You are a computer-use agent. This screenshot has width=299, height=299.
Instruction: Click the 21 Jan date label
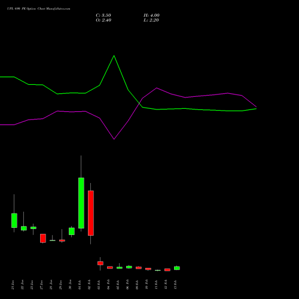[13, 285]
